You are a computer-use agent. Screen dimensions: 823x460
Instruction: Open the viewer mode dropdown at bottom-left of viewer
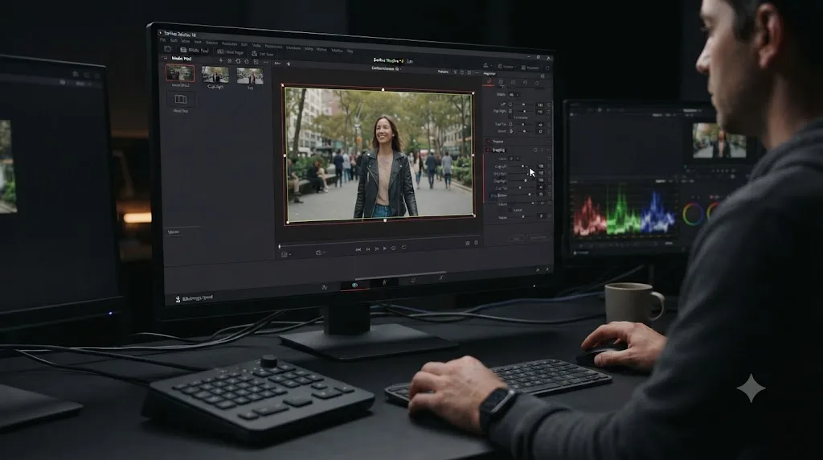[x=285, y=255]
